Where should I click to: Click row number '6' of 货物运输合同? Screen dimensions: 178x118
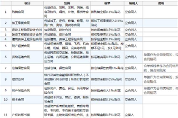(6, 57)
